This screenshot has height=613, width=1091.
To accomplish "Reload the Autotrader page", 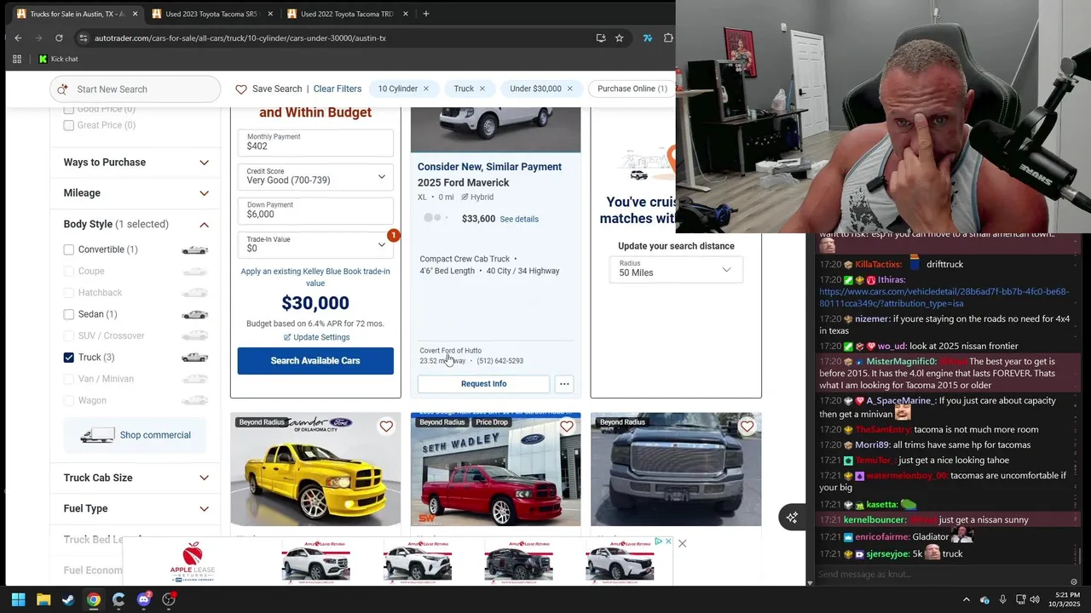I will click(59, 37).
